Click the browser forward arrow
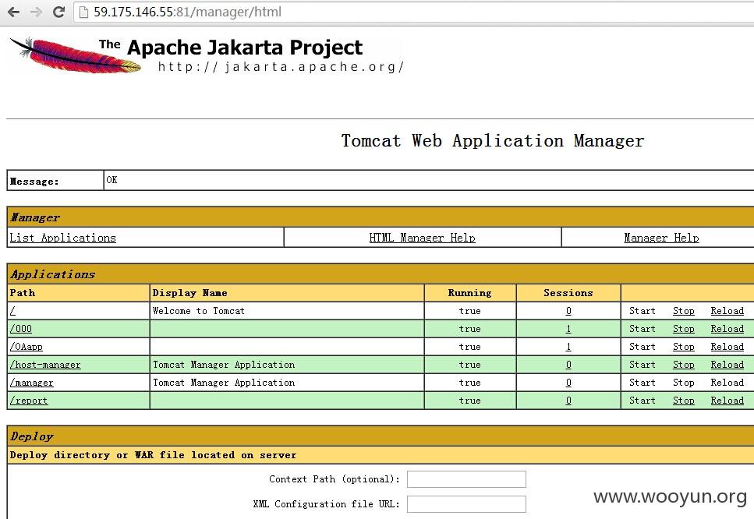 (36, 12)
